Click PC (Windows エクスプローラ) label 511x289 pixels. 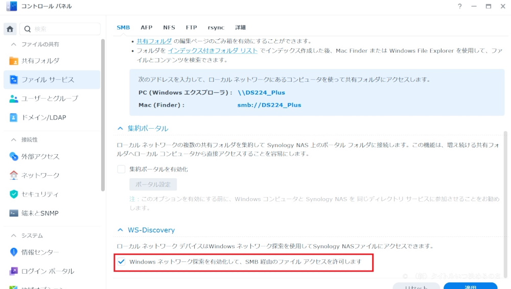click(x=185, y=92)
